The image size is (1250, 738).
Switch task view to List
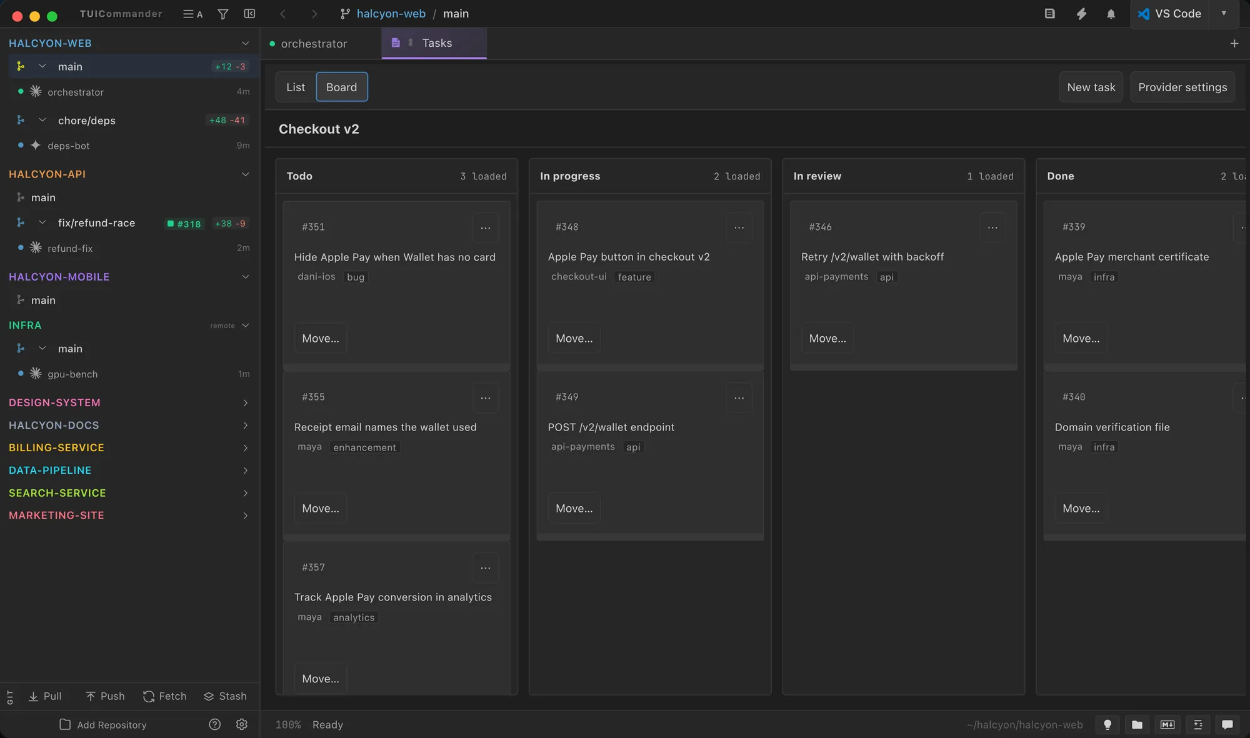pos(296,87)
